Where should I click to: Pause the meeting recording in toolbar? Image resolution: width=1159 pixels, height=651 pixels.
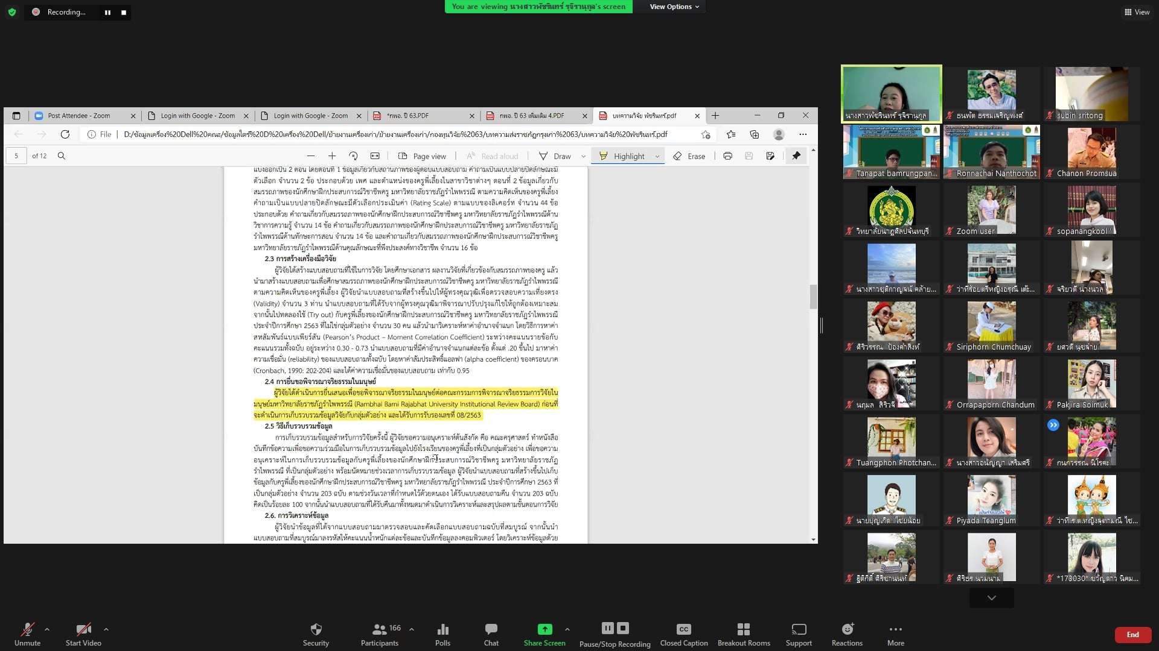[x=607, y=628]
